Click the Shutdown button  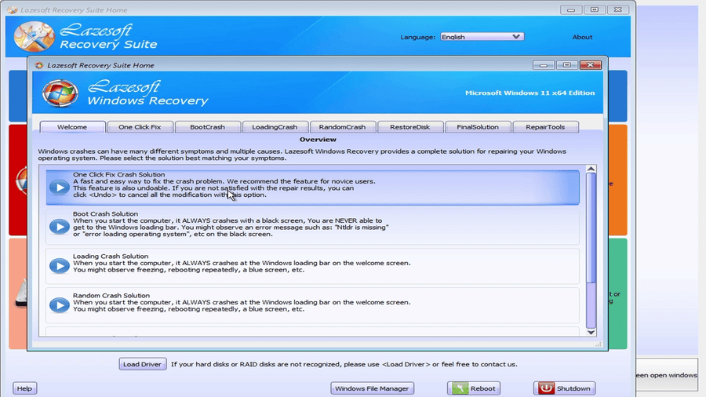[x=564, y=388]
